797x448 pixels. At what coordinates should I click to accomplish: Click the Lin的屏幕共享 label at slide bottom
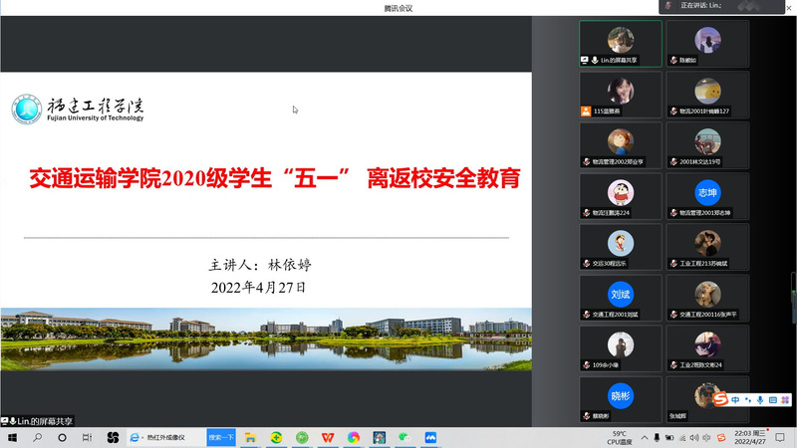[38, 421]
